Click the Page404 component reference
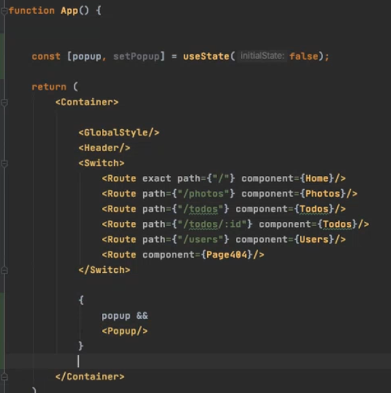This screenshot has width=391, height=393. 226,255
